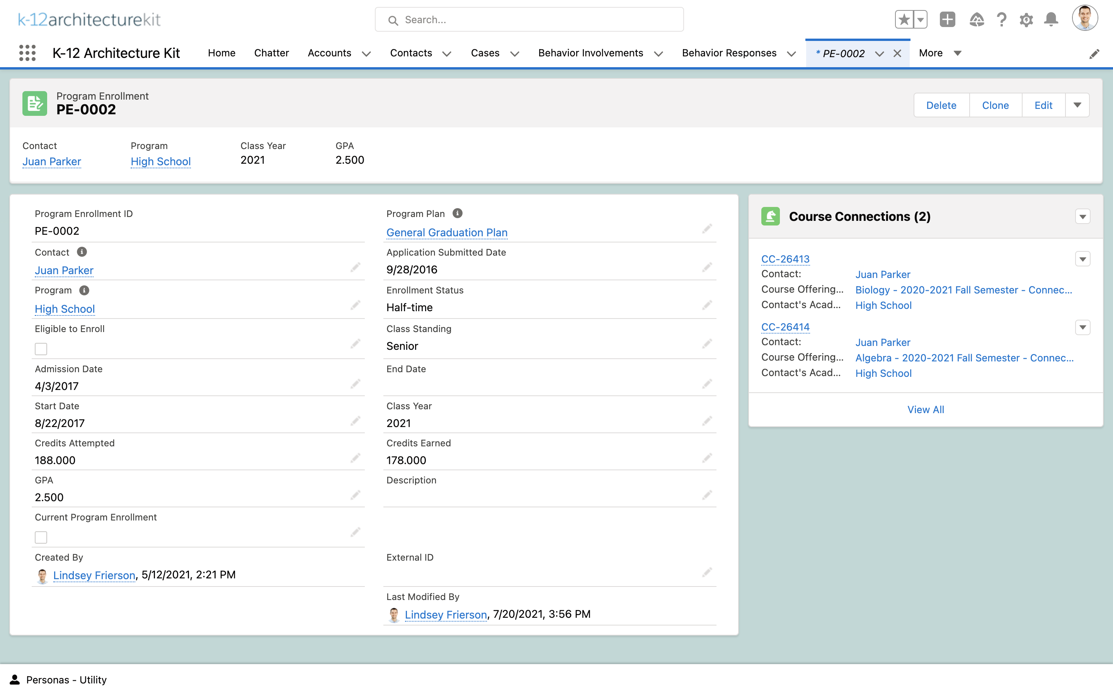
Task: Expand the CC-26413 course connection dropdown
Action: [1083, 259]
